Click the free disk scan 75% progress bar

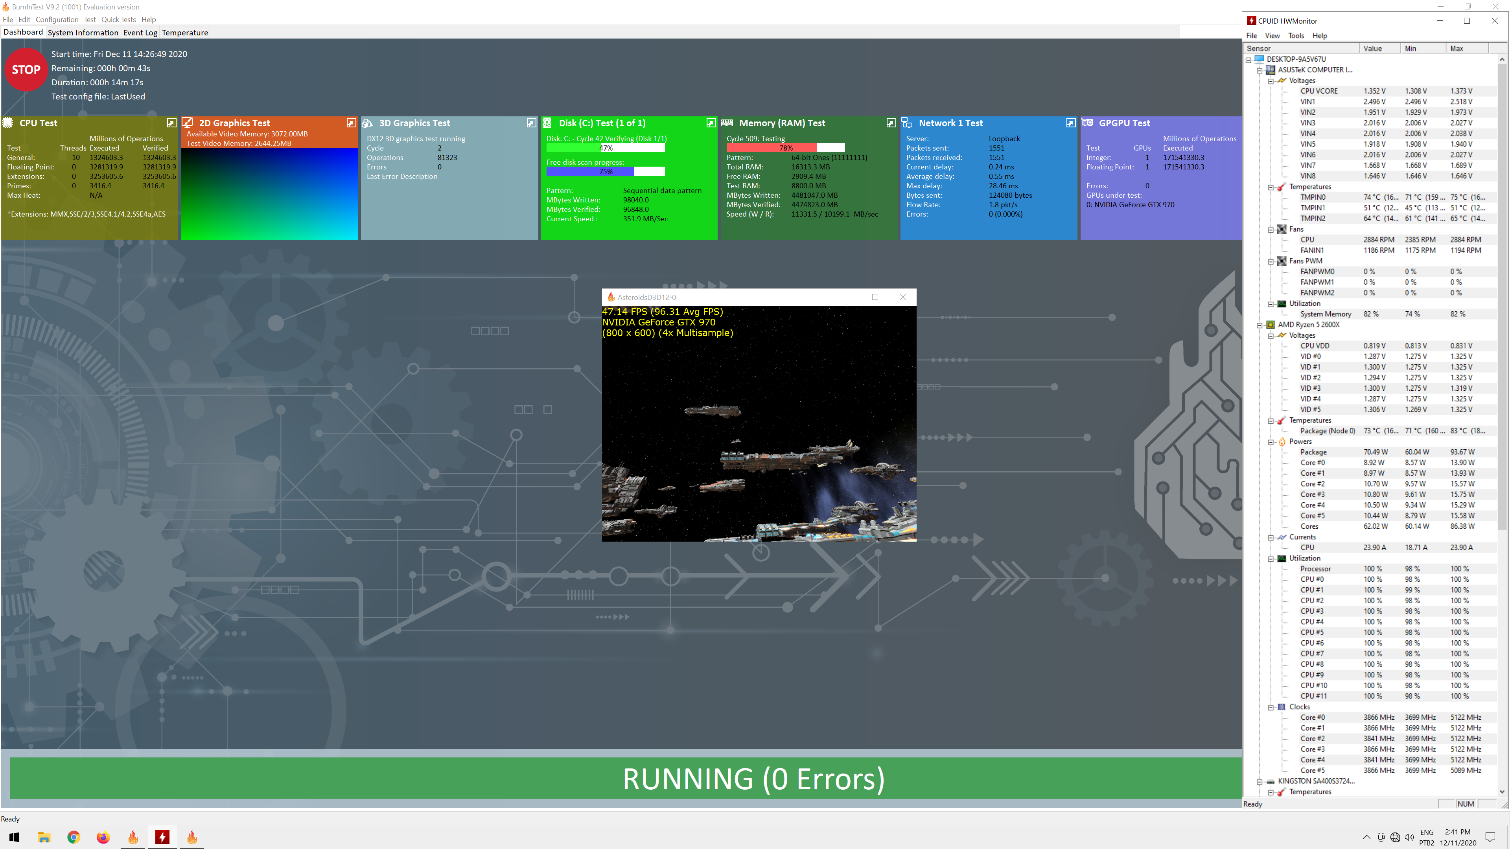pos(606,172)
